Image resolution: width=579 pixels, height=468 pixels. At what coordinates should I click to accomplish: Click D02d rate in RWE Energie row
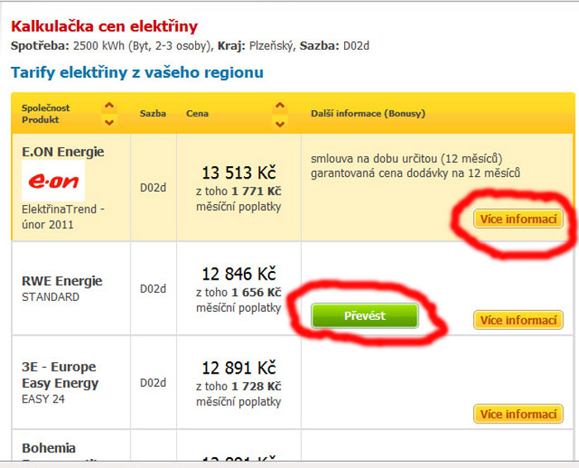(x=153, y=289)
